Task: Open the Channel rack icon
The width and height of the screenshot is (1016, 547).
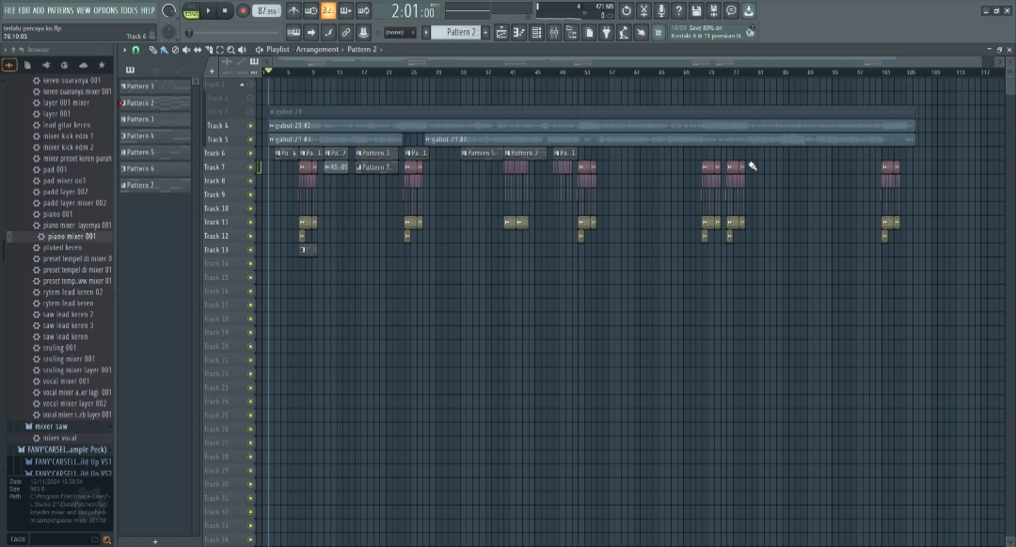Action: click(x=536, y=32)
